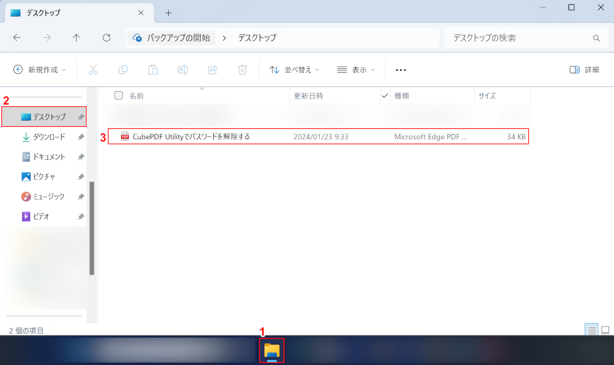Unpin Desktop using its pin icon

[x=81, y=117]
